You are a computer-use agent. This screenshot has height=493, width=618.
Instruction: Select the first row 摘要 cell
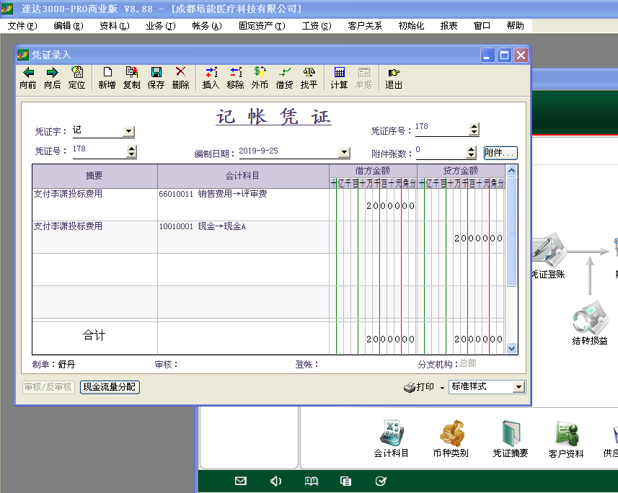click(94, 205)
